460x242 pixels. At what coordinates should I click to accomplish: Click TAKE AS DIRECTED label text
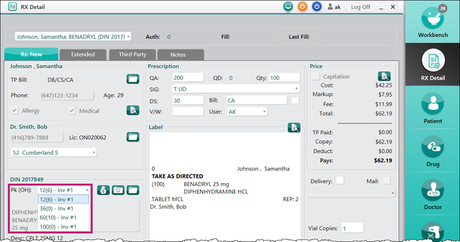(x=177, y=176)
